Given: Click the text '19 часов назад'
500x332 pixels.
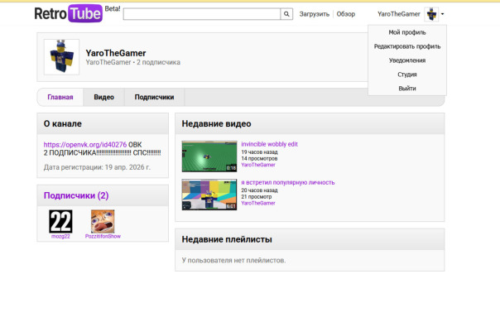Looking at the screenshot, I should [x=259, y=152].
